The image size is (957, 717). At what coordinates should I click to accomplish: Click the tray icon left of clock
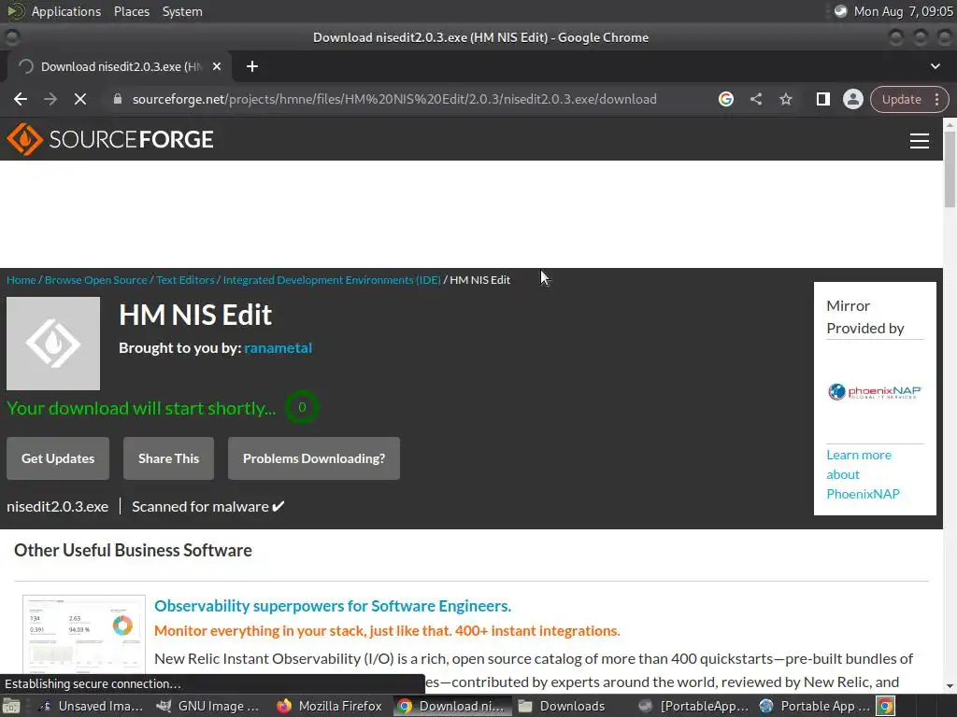840,11
